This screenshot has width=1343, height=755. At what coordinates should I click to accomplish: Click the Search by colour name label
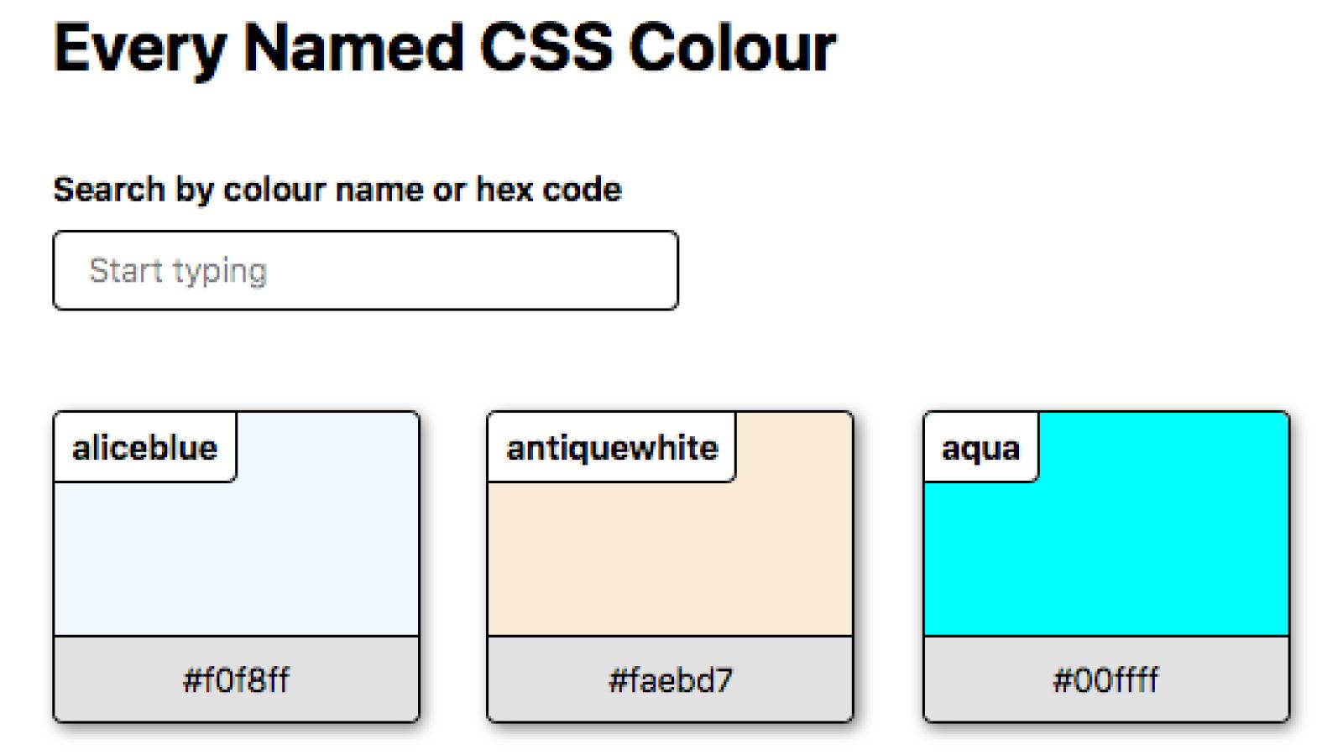click(x=337, y=189)
